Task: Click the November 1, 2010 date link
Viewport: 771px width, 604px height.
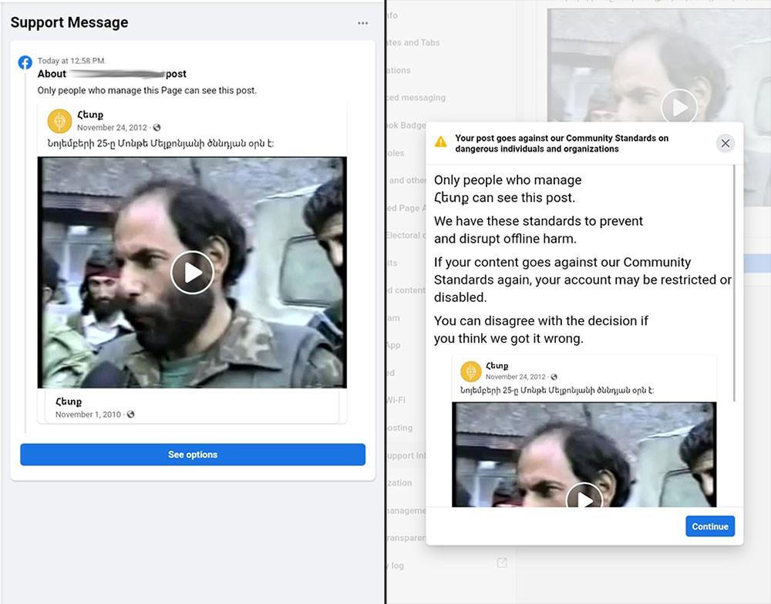Action: 88,414
